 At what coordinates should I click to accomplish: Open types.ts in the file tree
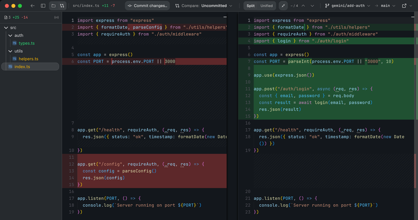coord(26,43)
